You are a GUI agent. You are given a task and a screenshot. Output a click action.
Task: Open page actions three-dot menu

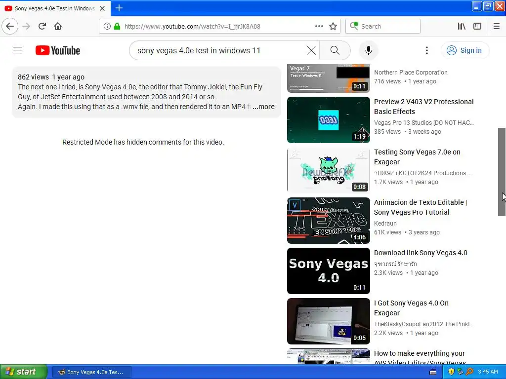319,26
